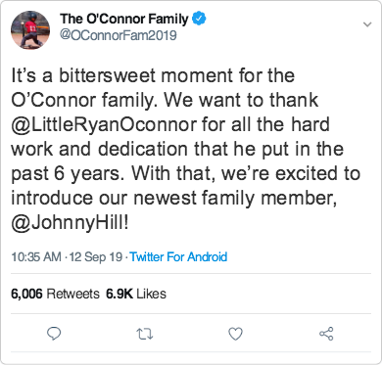View the 6.9K Likes list
Screen dimensions: 382x365
pyautogui.click(x=136, y=294)
